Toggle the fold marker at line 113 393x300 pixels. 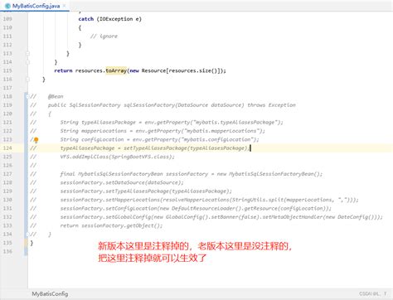click(x=27, y=53)
